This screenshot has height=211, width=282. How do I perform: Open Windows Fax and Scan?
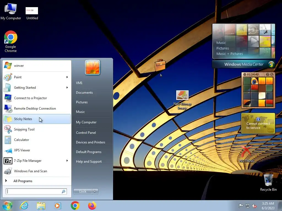[37, 171]
